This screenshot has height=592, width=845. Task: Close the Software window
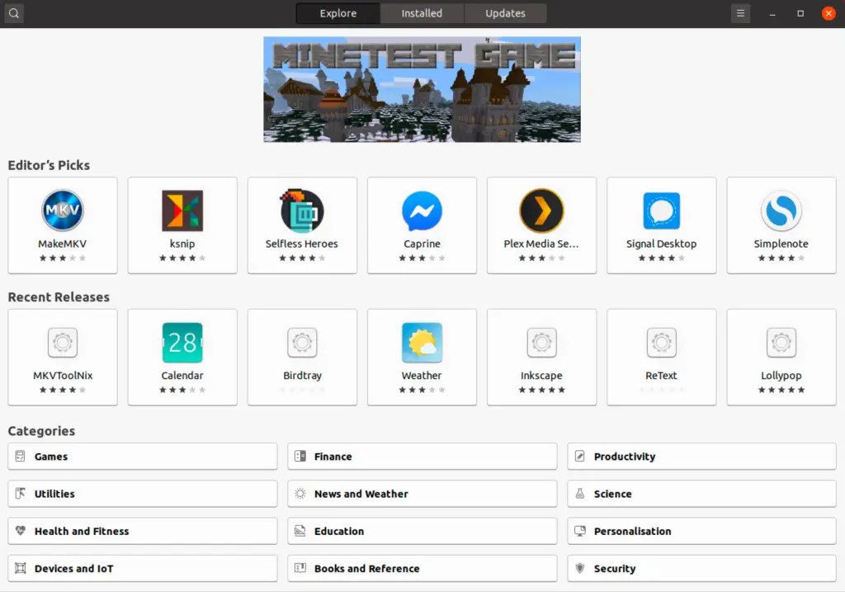pos(828,13)
